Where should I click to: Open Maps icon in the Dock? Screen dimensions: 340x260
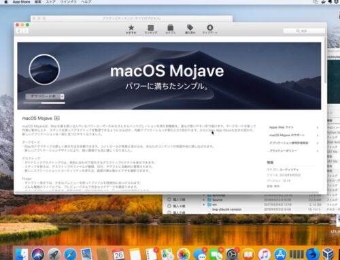click(167, 254)
